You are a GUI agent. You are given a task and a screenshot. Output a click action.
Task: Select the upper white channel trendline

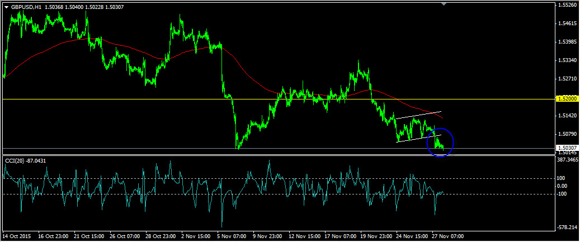click(418, 115)
